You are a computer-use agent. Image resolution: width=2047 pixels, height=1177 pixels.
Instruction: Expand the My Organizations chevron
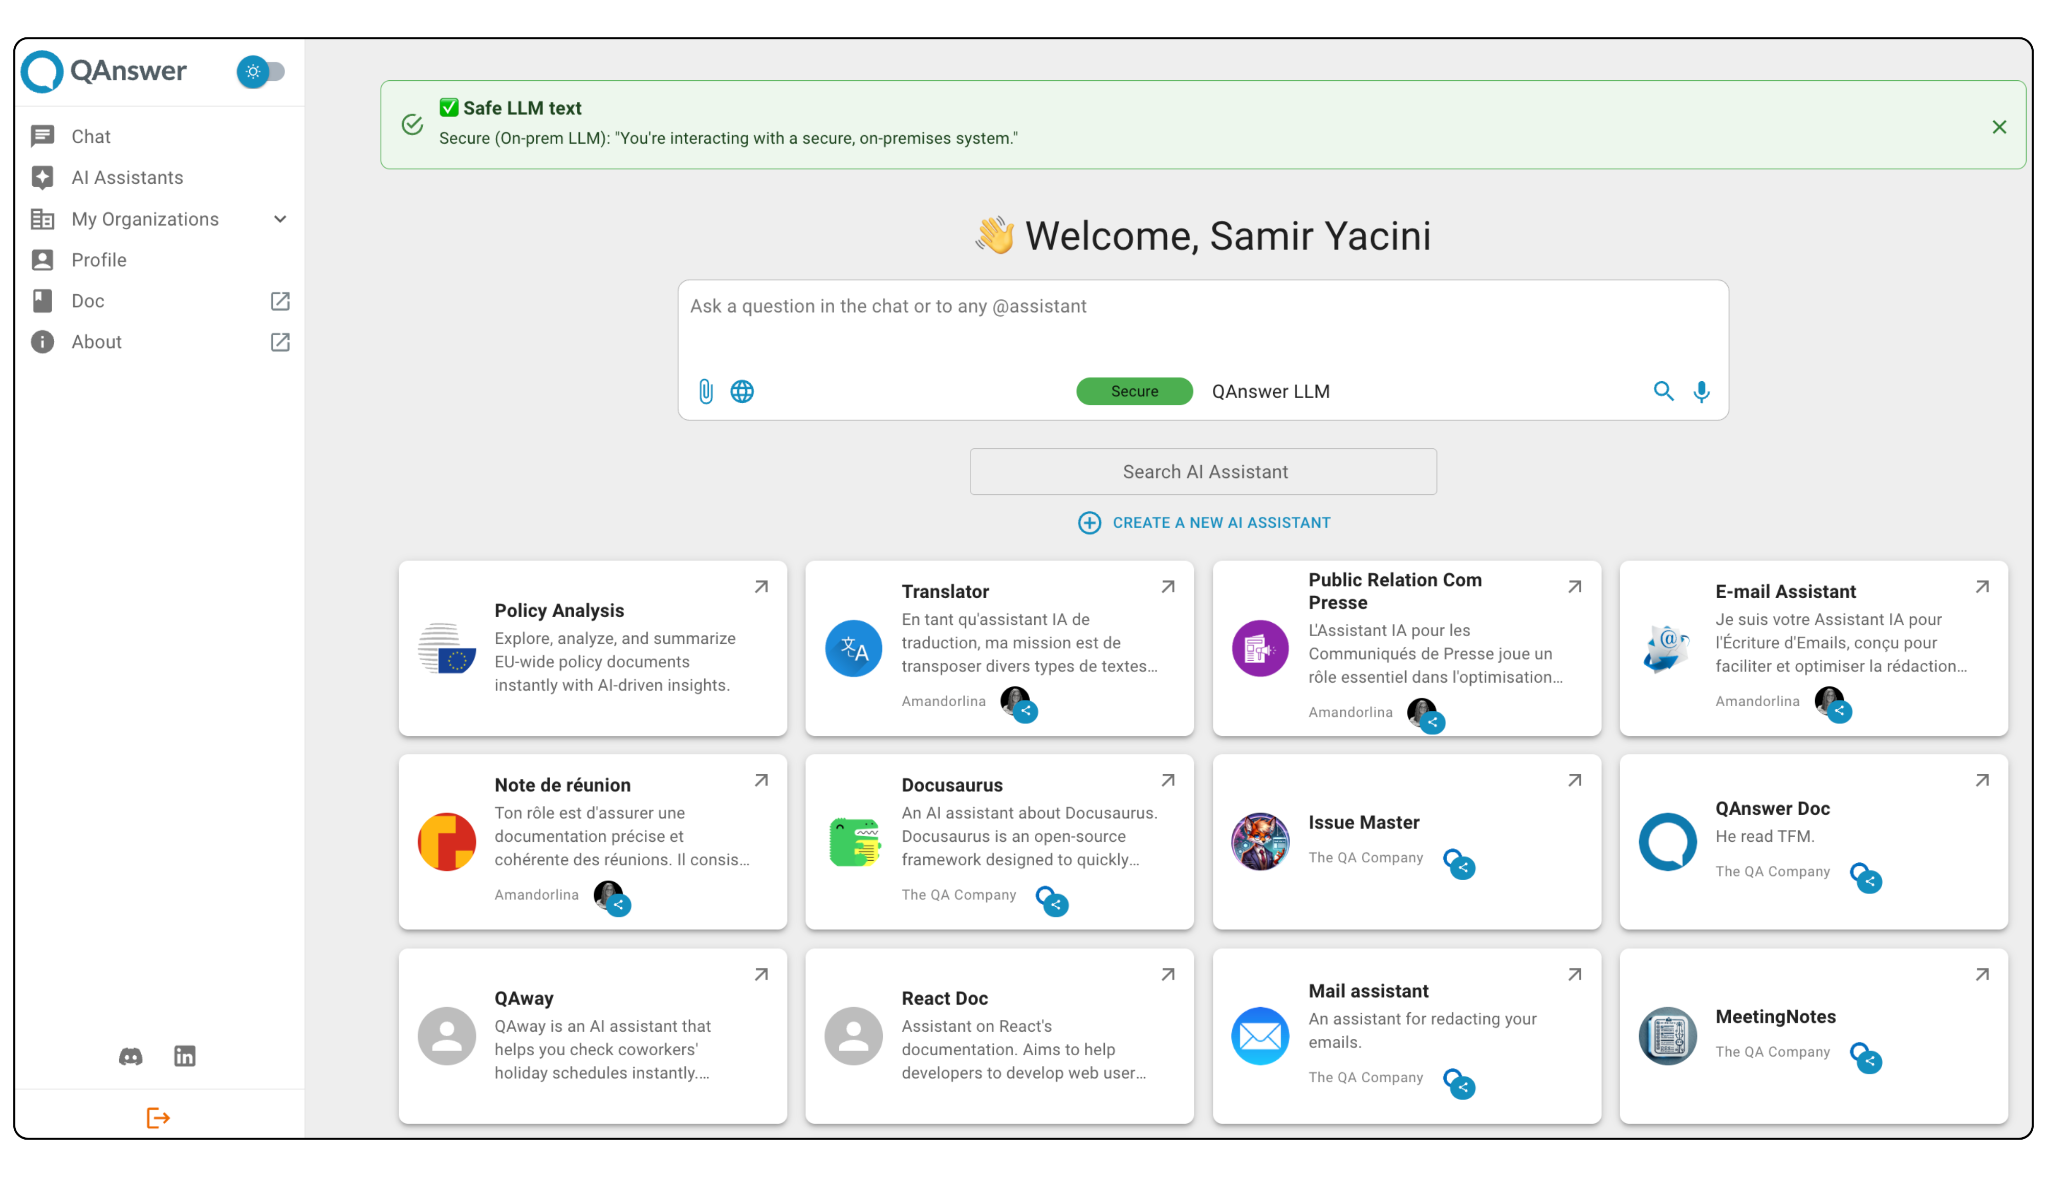280,219
